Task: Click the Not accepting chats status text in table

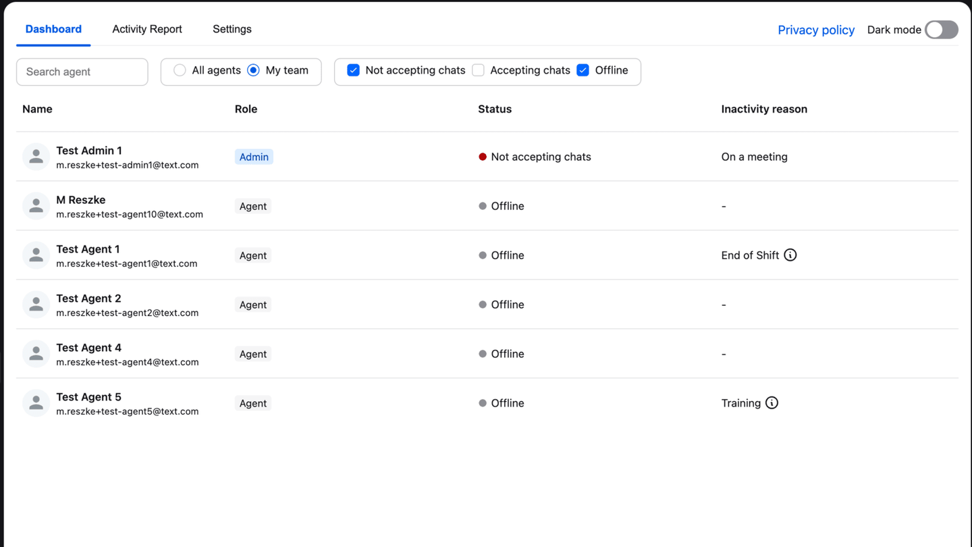Action: [x=541, y=157]
